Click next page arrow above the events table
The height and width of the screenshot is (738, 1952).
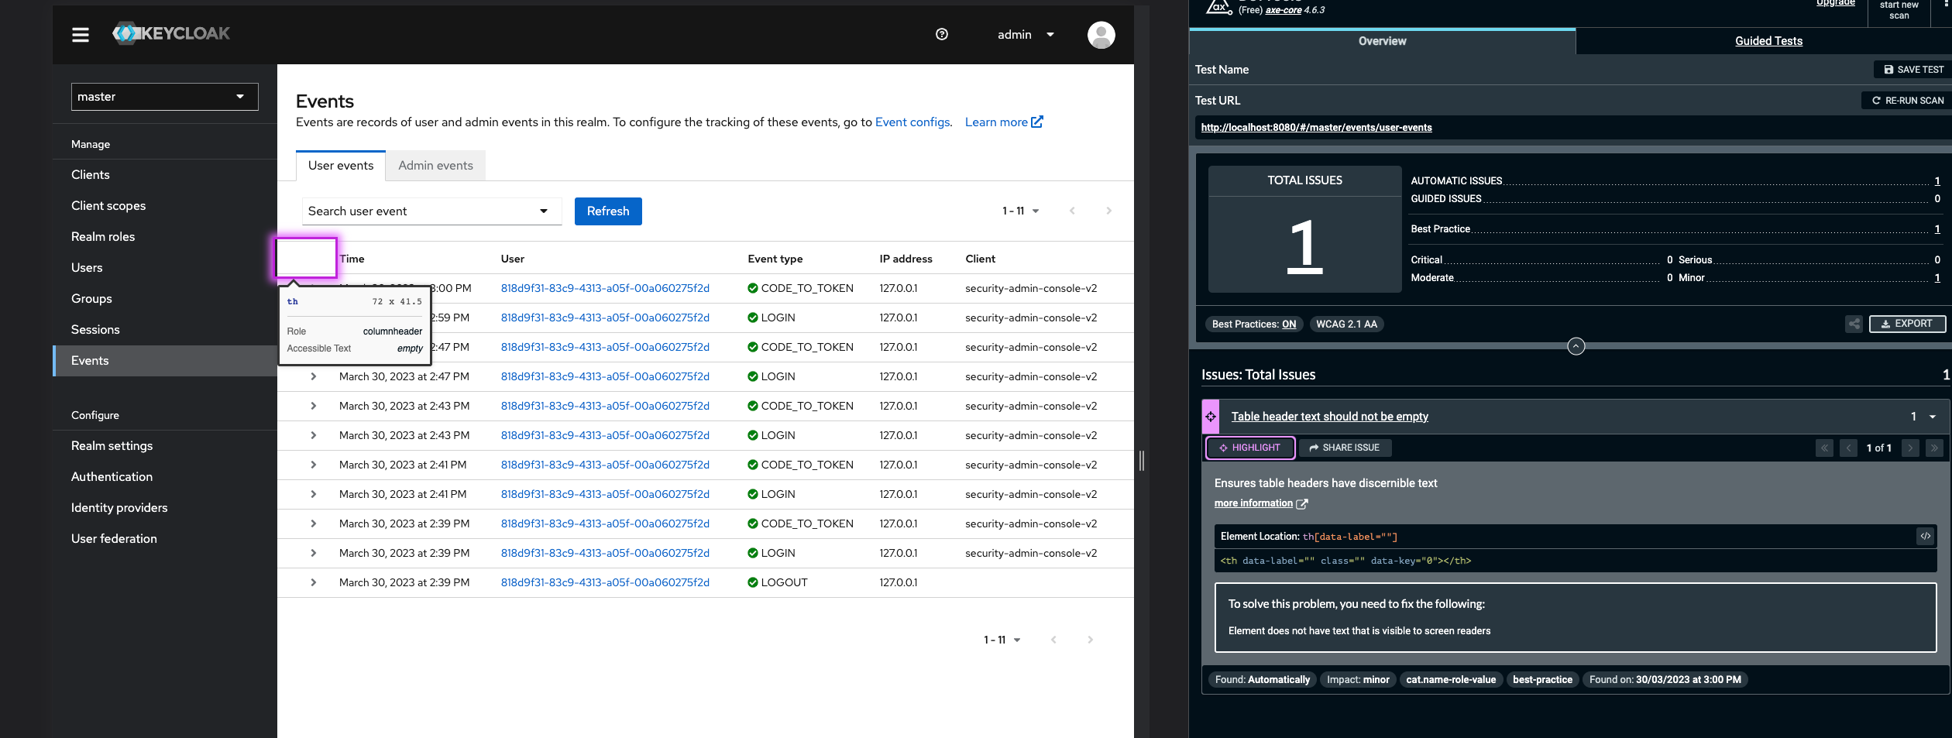coord(1108,211)
